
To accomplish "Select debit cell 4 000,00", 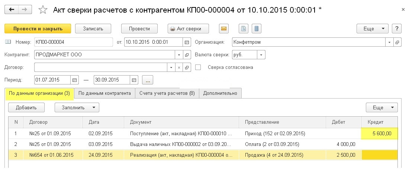I will [344, 144].
